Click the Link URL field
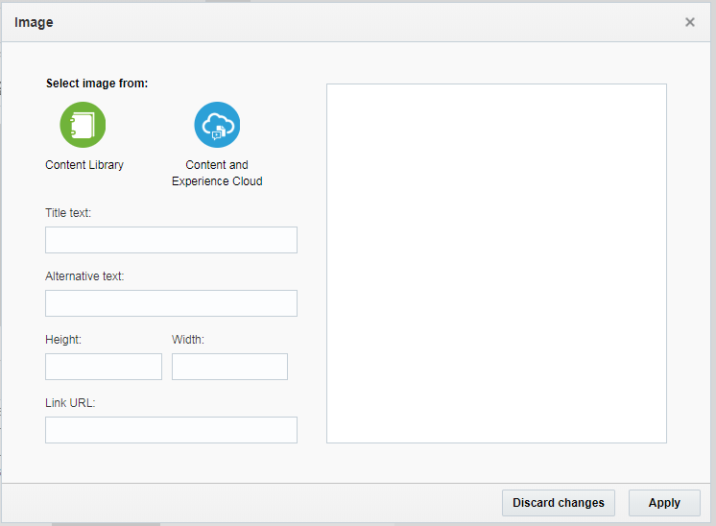The image size is (716, 526). [171, 430]
